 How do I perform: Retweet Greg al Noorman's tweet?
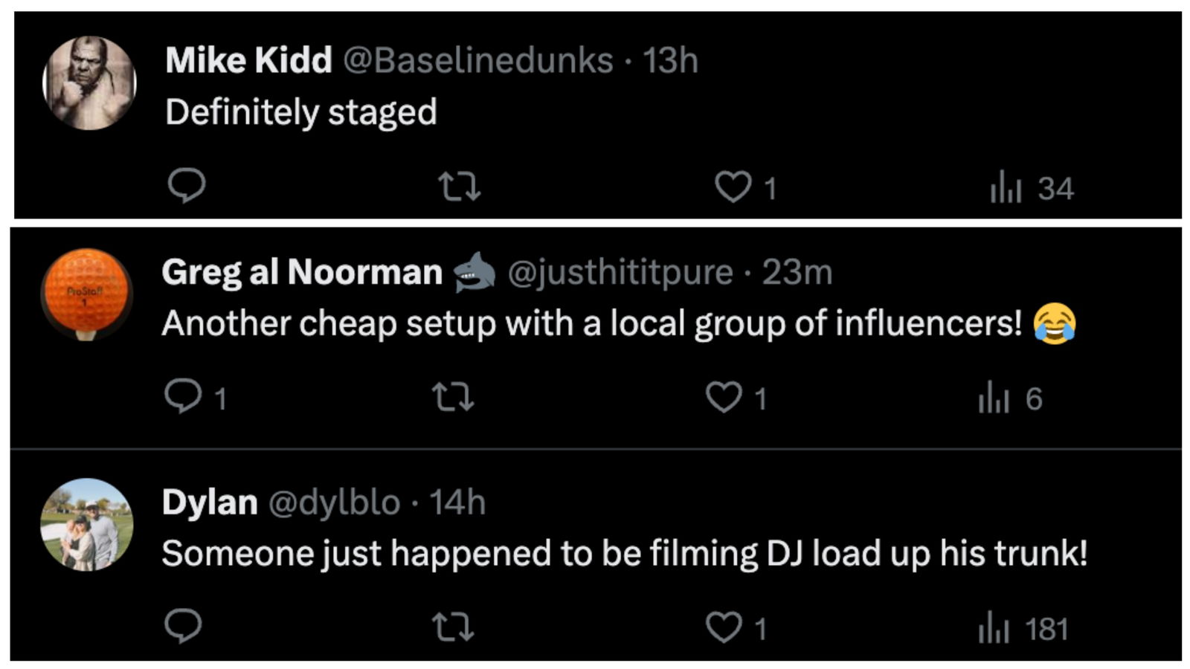tap(453, 397)
